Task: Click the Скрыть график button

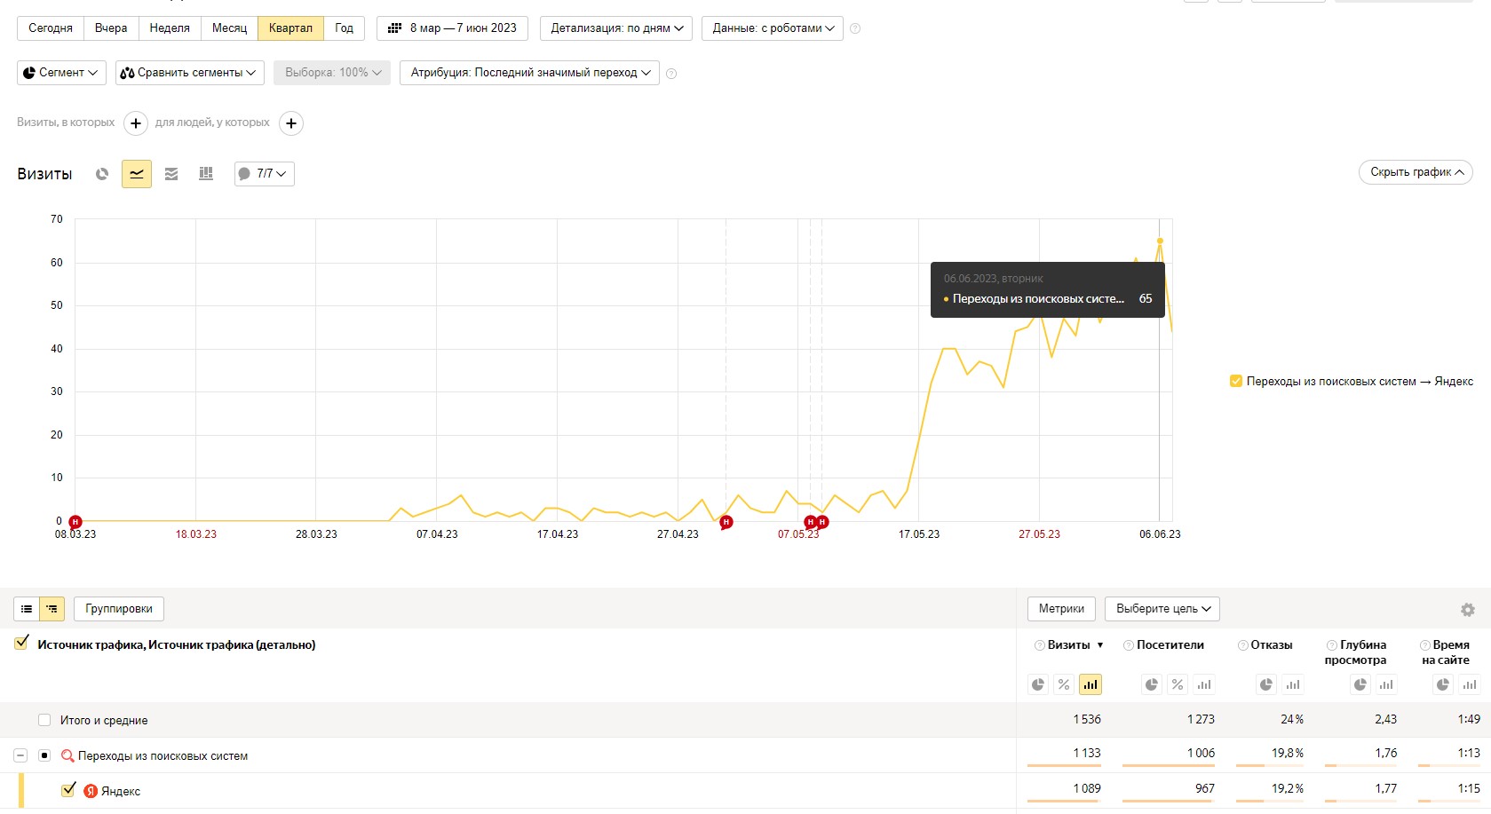Action: 1416,172
